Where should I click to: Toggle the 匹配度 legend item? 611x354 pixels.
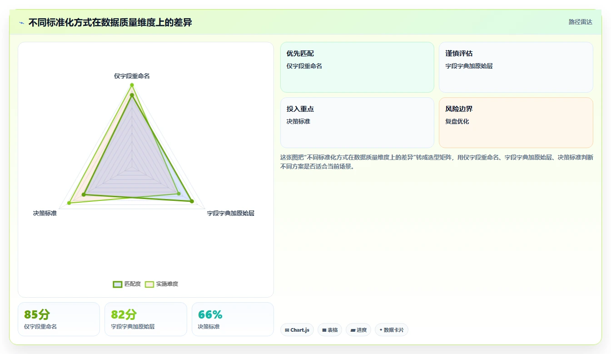[x=127, y=284]
